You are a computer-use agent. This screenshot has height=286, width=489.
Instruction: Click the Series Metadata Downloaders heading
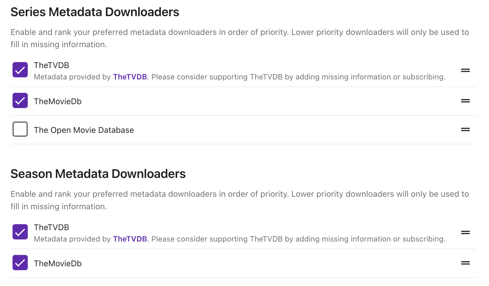[x=95, y=12]
